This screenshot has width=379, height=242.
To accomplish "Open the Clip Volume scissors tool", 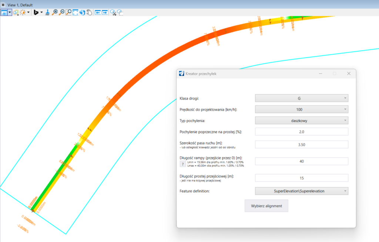I will (x=113, y=12).
